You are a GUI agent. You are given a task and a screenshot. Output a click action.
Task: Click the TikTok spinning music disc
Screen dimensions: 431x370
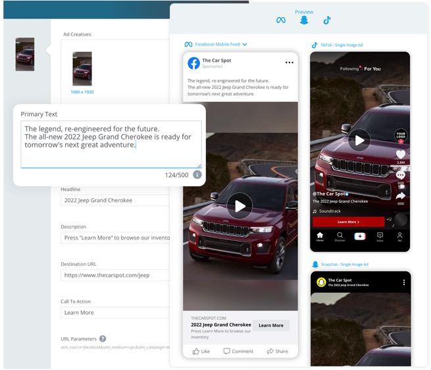coord(401,220)
